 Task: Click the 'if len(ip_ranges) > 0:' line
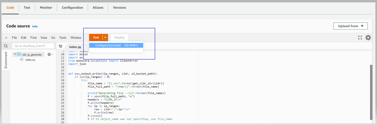pyautogui.click(x=93, y=77)
